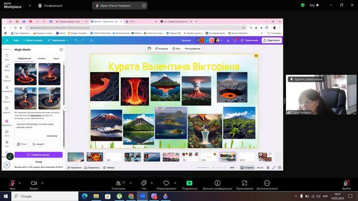Start Zoom video (Видео)

click(x=34, y=185)
